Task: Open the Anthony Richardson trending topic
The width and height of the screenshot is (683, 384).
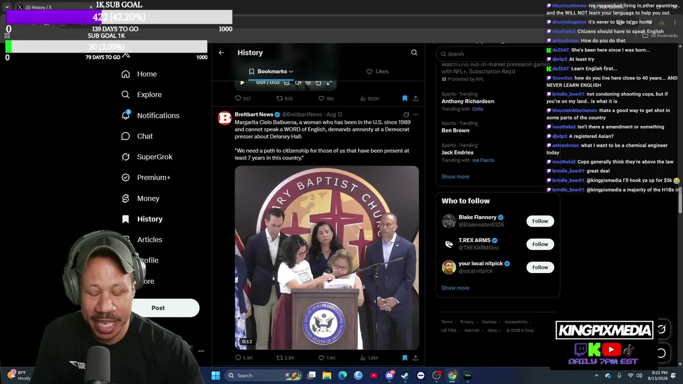Action: pyautogui.click(x=467, y=101)
